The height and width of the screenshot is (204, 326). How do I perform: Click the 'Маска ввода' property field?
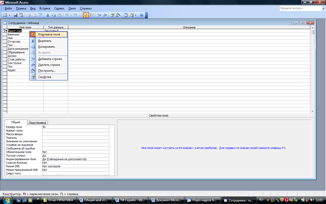pos(76,134)
